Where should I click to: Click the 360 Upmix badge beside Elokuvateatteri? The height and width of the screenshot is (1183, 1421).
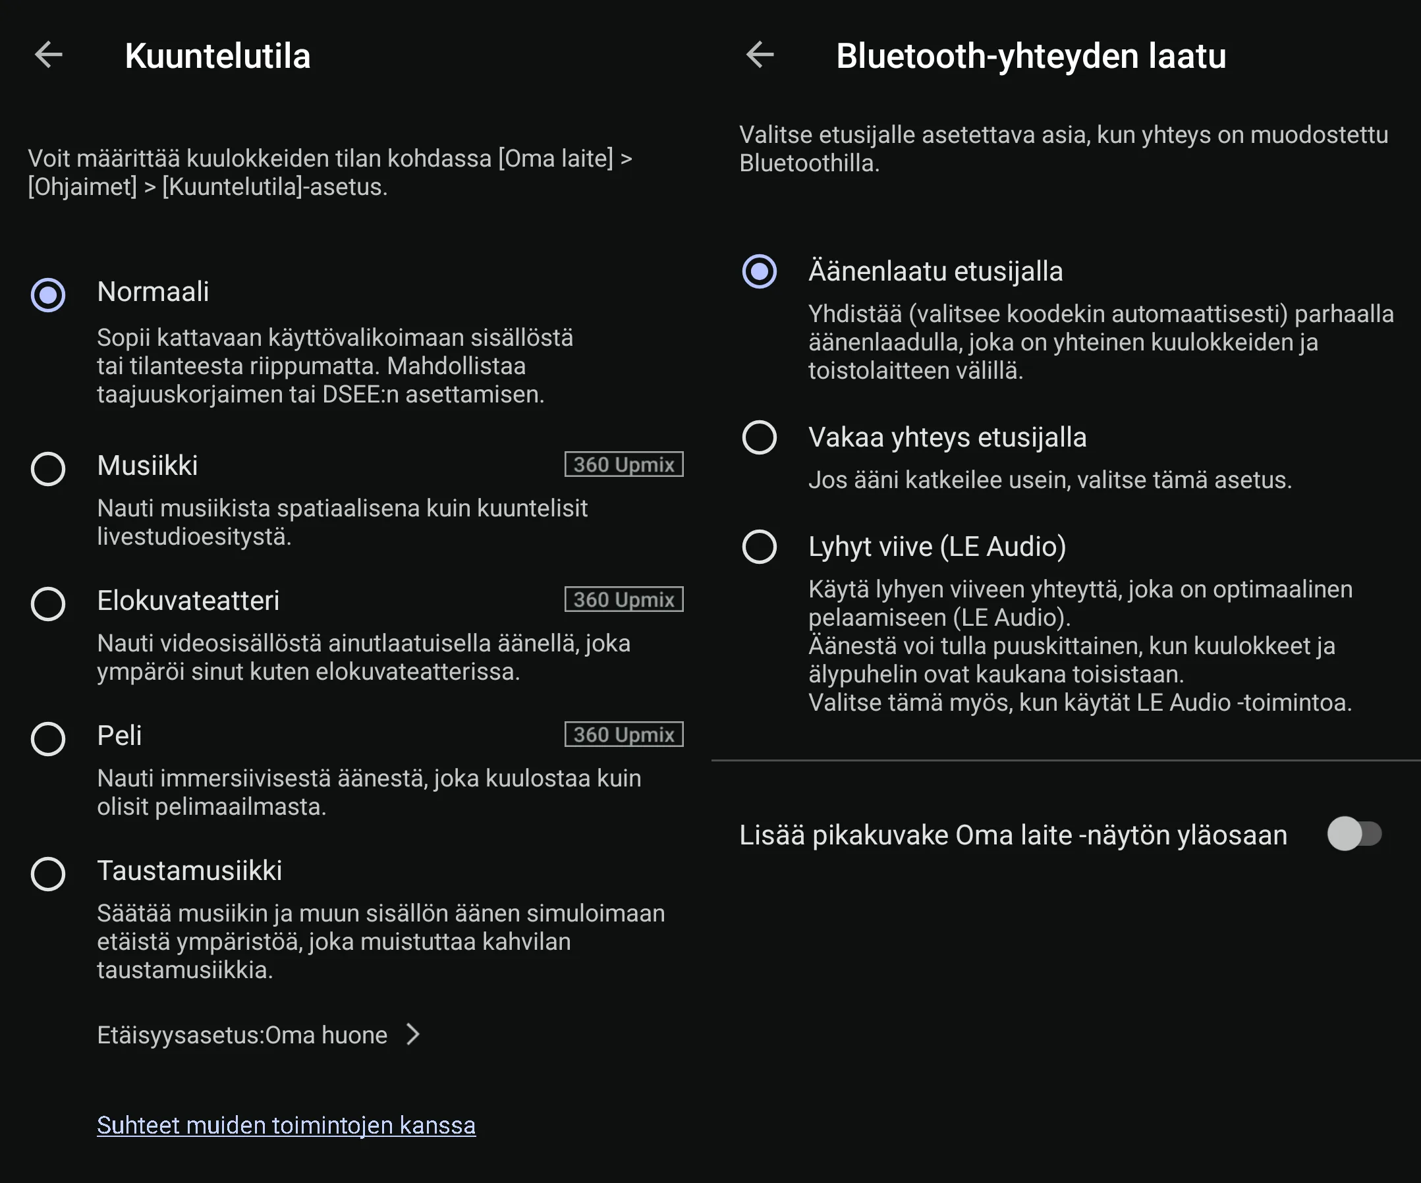coord(624,599)
